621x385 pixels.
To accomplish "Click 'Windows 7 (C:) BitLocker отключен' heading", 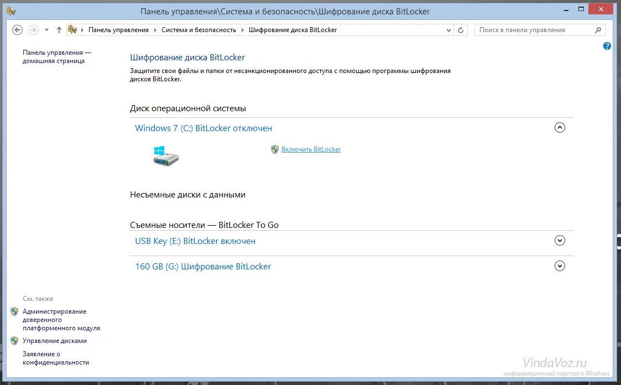I will click(203, 128).
